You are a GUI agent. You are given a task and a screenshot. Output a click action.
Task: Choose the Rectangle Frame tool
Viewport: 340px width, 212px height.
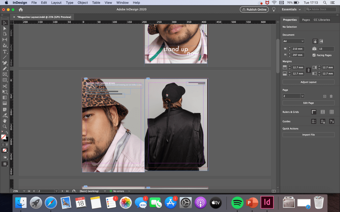coord(5,74)
